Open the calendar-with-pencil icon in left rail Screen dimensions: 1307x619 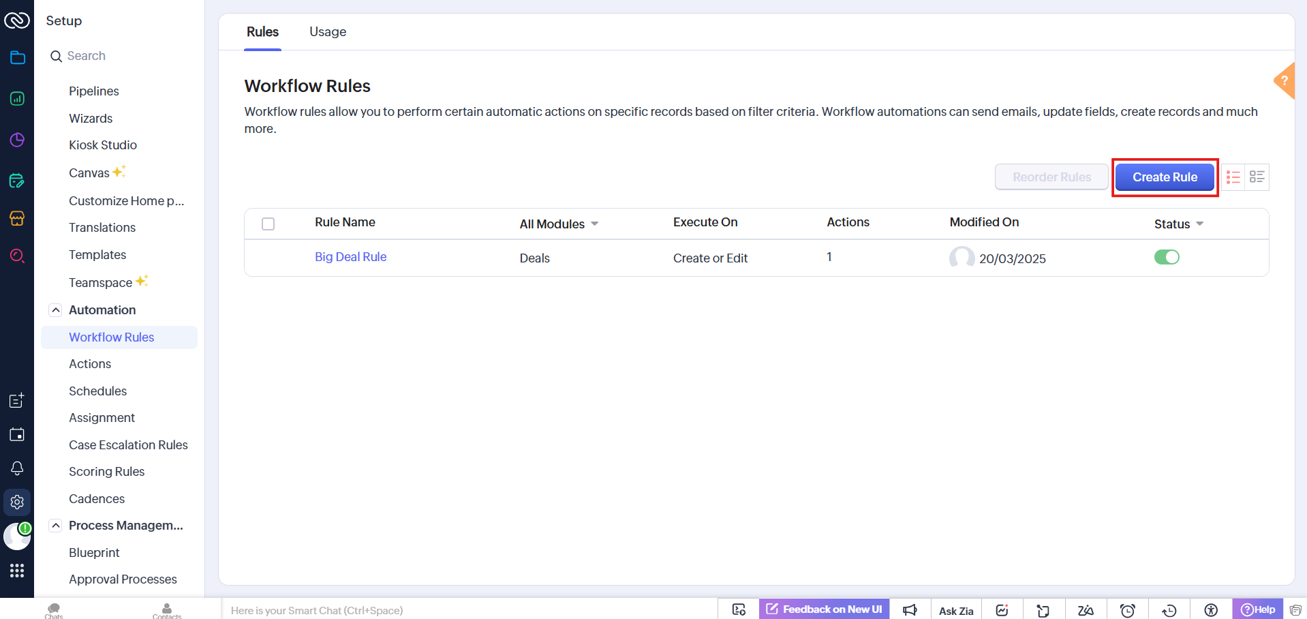coord(18,181)
